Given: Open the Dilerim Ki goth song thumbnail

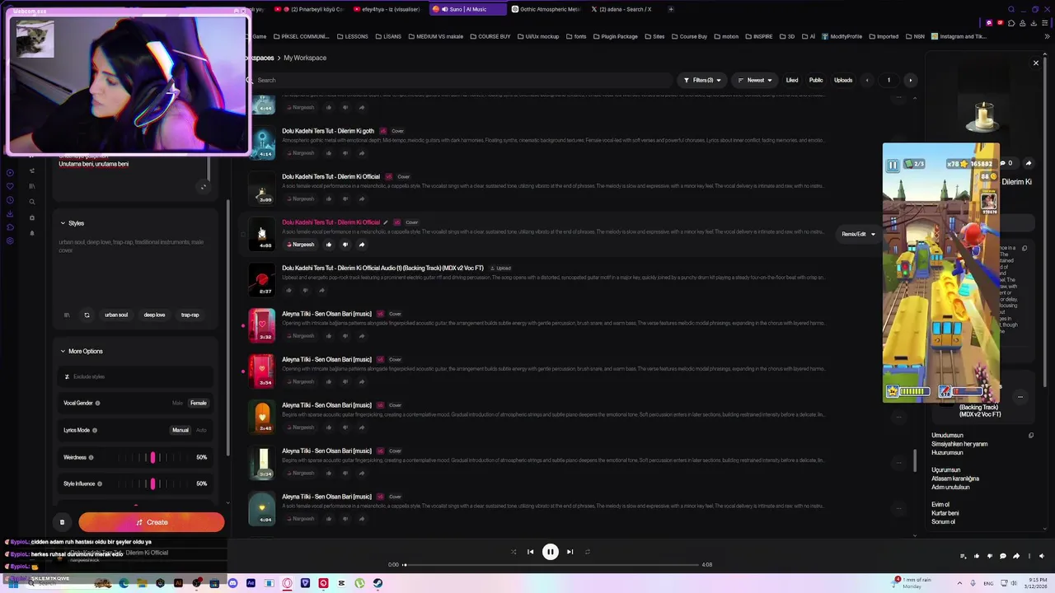Looking at the screenshot, I should coord(262,142).
